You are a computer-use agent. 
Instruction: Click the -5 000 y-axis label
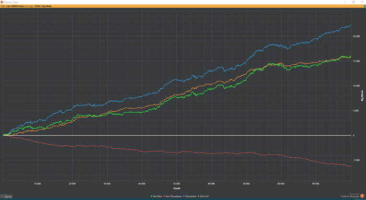pyautogui.click(x=356, y=160)
